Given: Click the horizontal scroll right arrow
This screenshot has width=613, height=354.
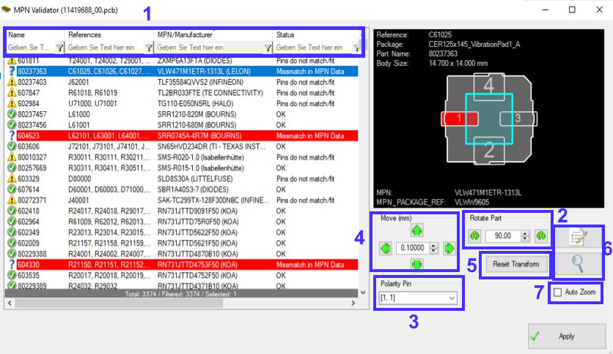Looking at the screenshot, I should pos(353,303).
